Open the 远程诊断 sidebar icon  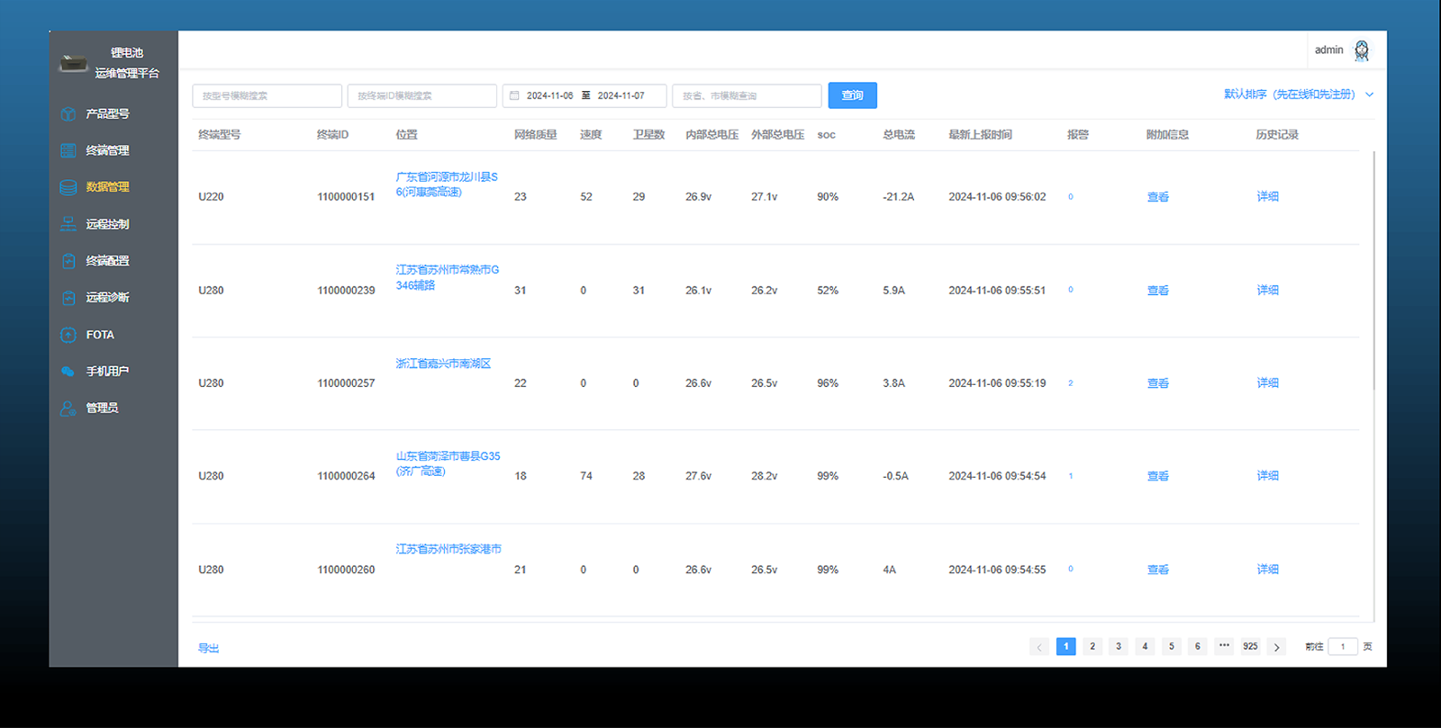pos(68,298)
